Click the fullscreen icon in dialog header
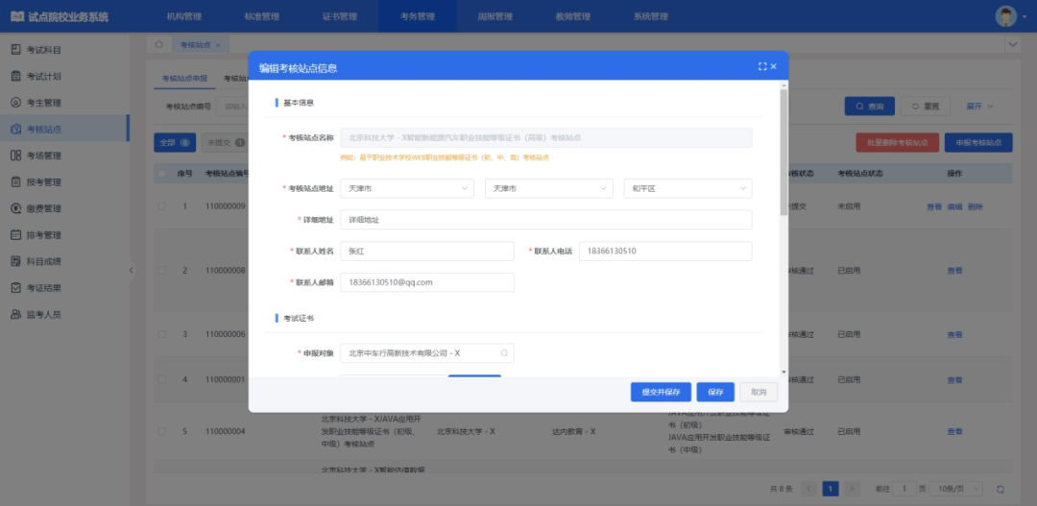The width and height of the screenshot is (1037, 506). [x=761, y=66]
